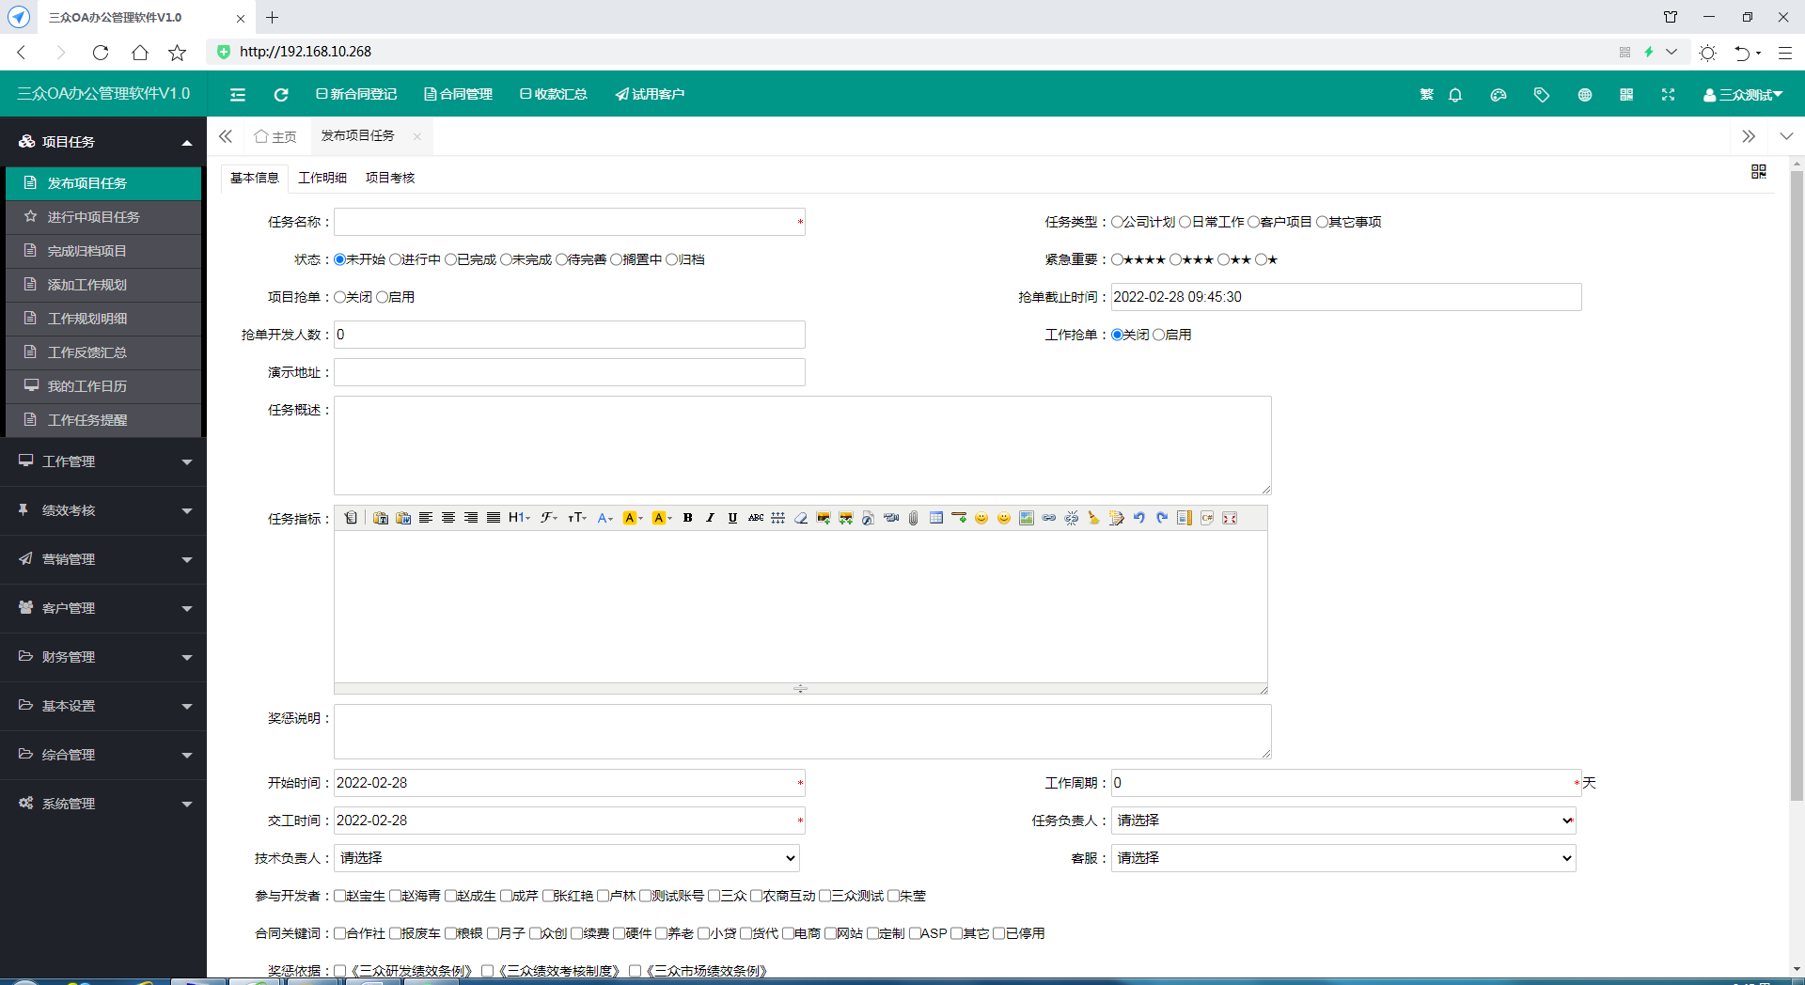The height and width of the screenshot is (985, 1805).
Task: Open 进行中项目任务 in sidebar
Action: (103, 217)
